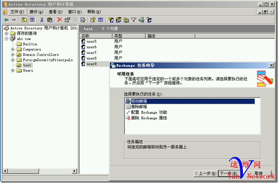
Task: Create a new group via toolbar icon
Action: coord(118,20)
